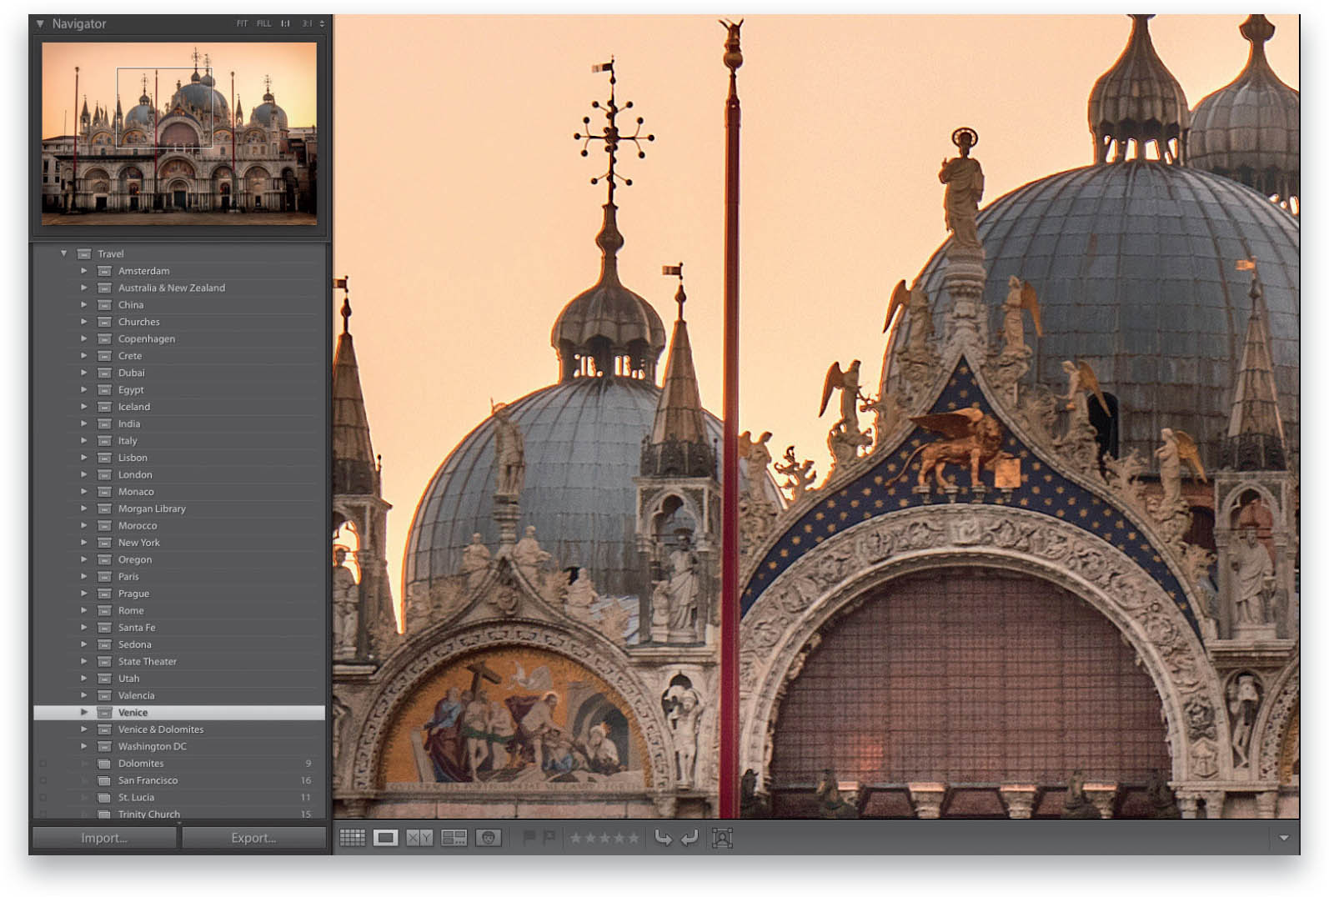Select Morgan Library collection set
Viewport: 1329px width, 897px height.
[x=179, y=509]
